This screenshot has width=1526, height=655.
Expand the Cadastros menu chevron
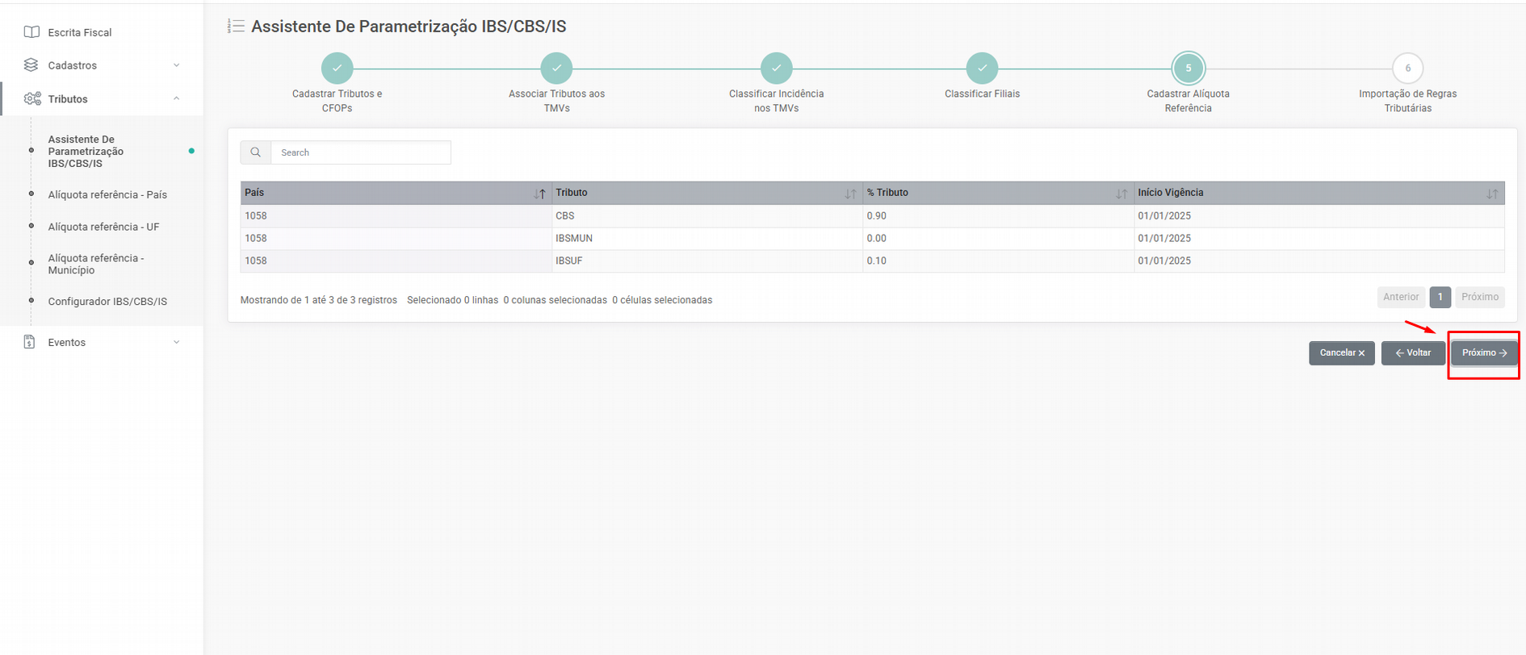pos(177,65)
